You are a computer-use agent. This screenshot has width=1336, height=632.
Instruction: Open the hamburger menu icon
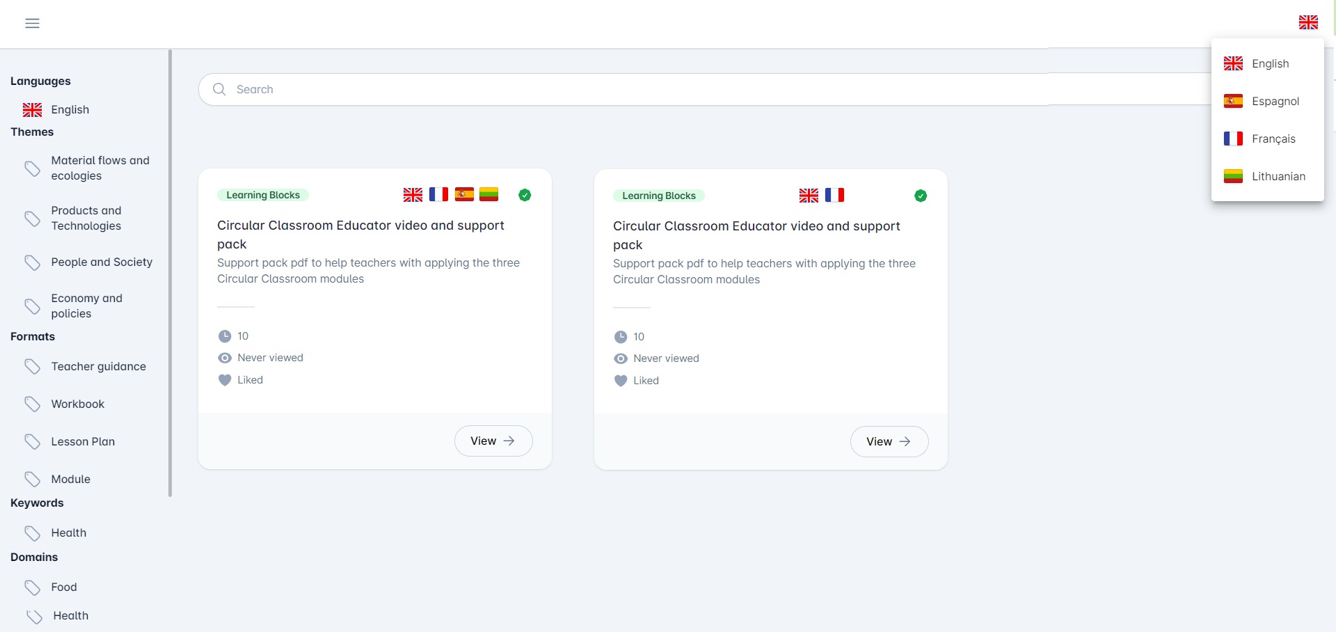[32, 23]
